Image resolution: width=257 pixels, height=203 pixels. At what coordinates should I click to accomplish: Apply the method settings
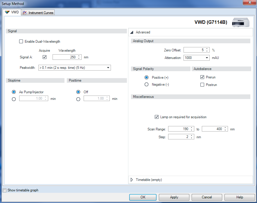pyautogui.click(x=174, y=197)
